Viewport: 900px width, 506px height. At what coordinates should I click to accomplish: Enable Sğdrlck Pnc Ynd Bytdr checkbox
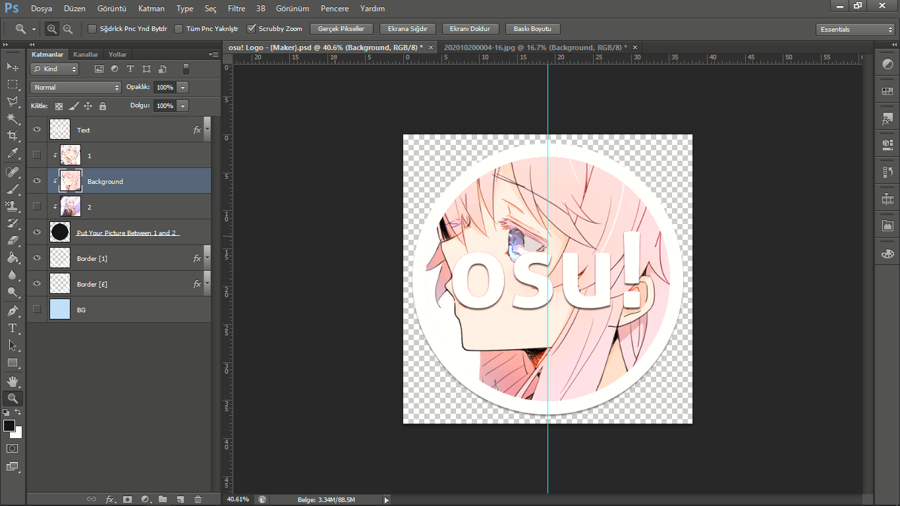92,29
